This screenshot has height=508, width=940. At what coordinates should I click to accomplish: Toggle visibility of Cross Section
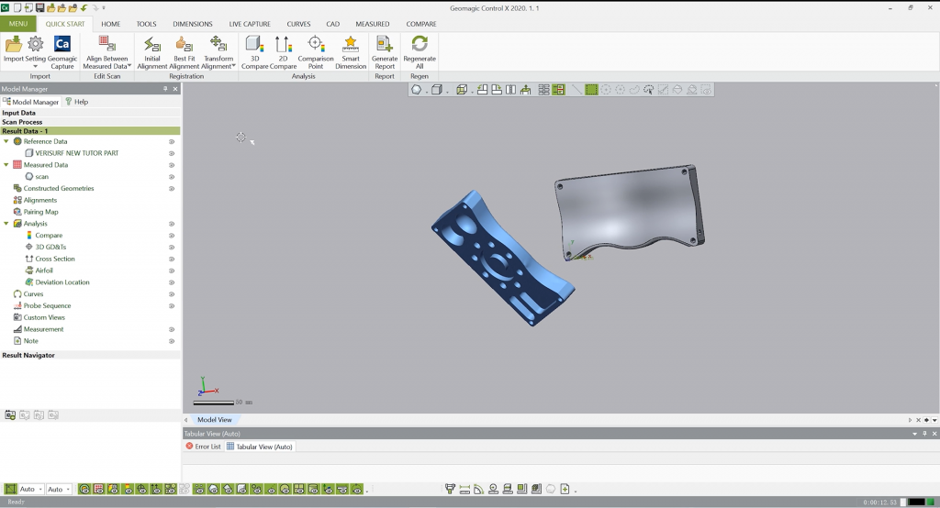(172, 260)
